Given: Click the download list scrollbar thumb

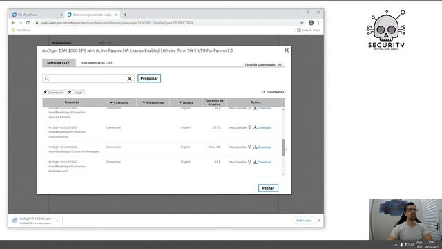Looking at the screenshot, I should [283, 147].
